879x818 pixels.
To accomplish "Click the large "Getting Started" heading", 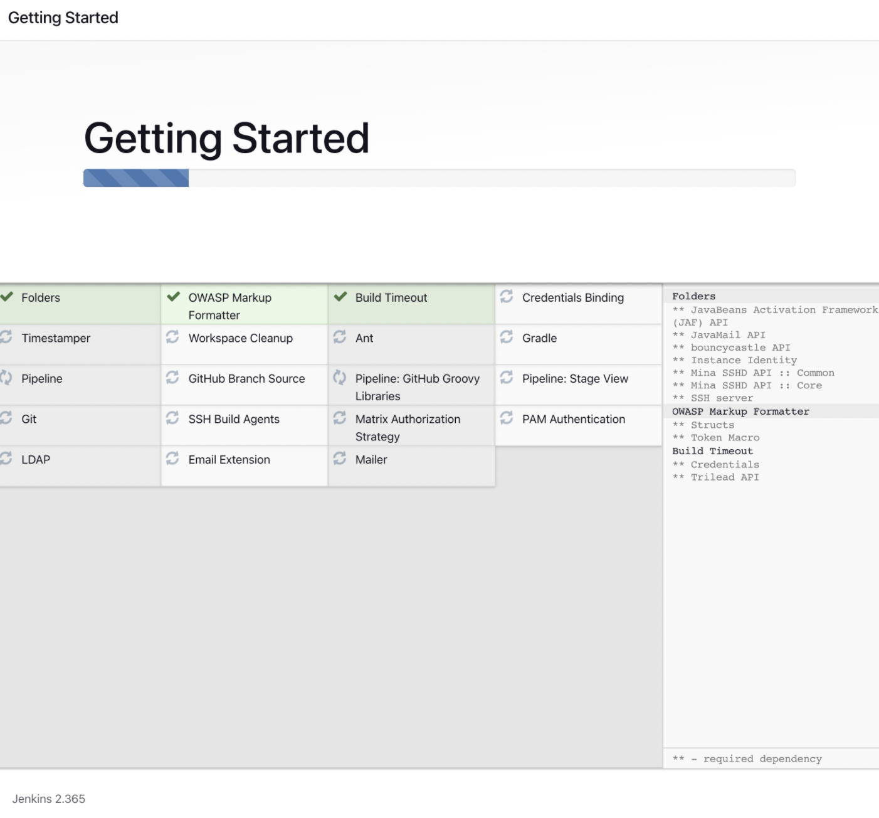I will (x=226, y=138).
